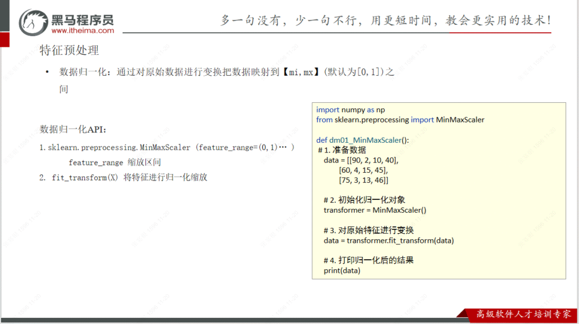Click the red 高级软件人才培训专家 banner

pyautogui.click(x=519, y=314)
